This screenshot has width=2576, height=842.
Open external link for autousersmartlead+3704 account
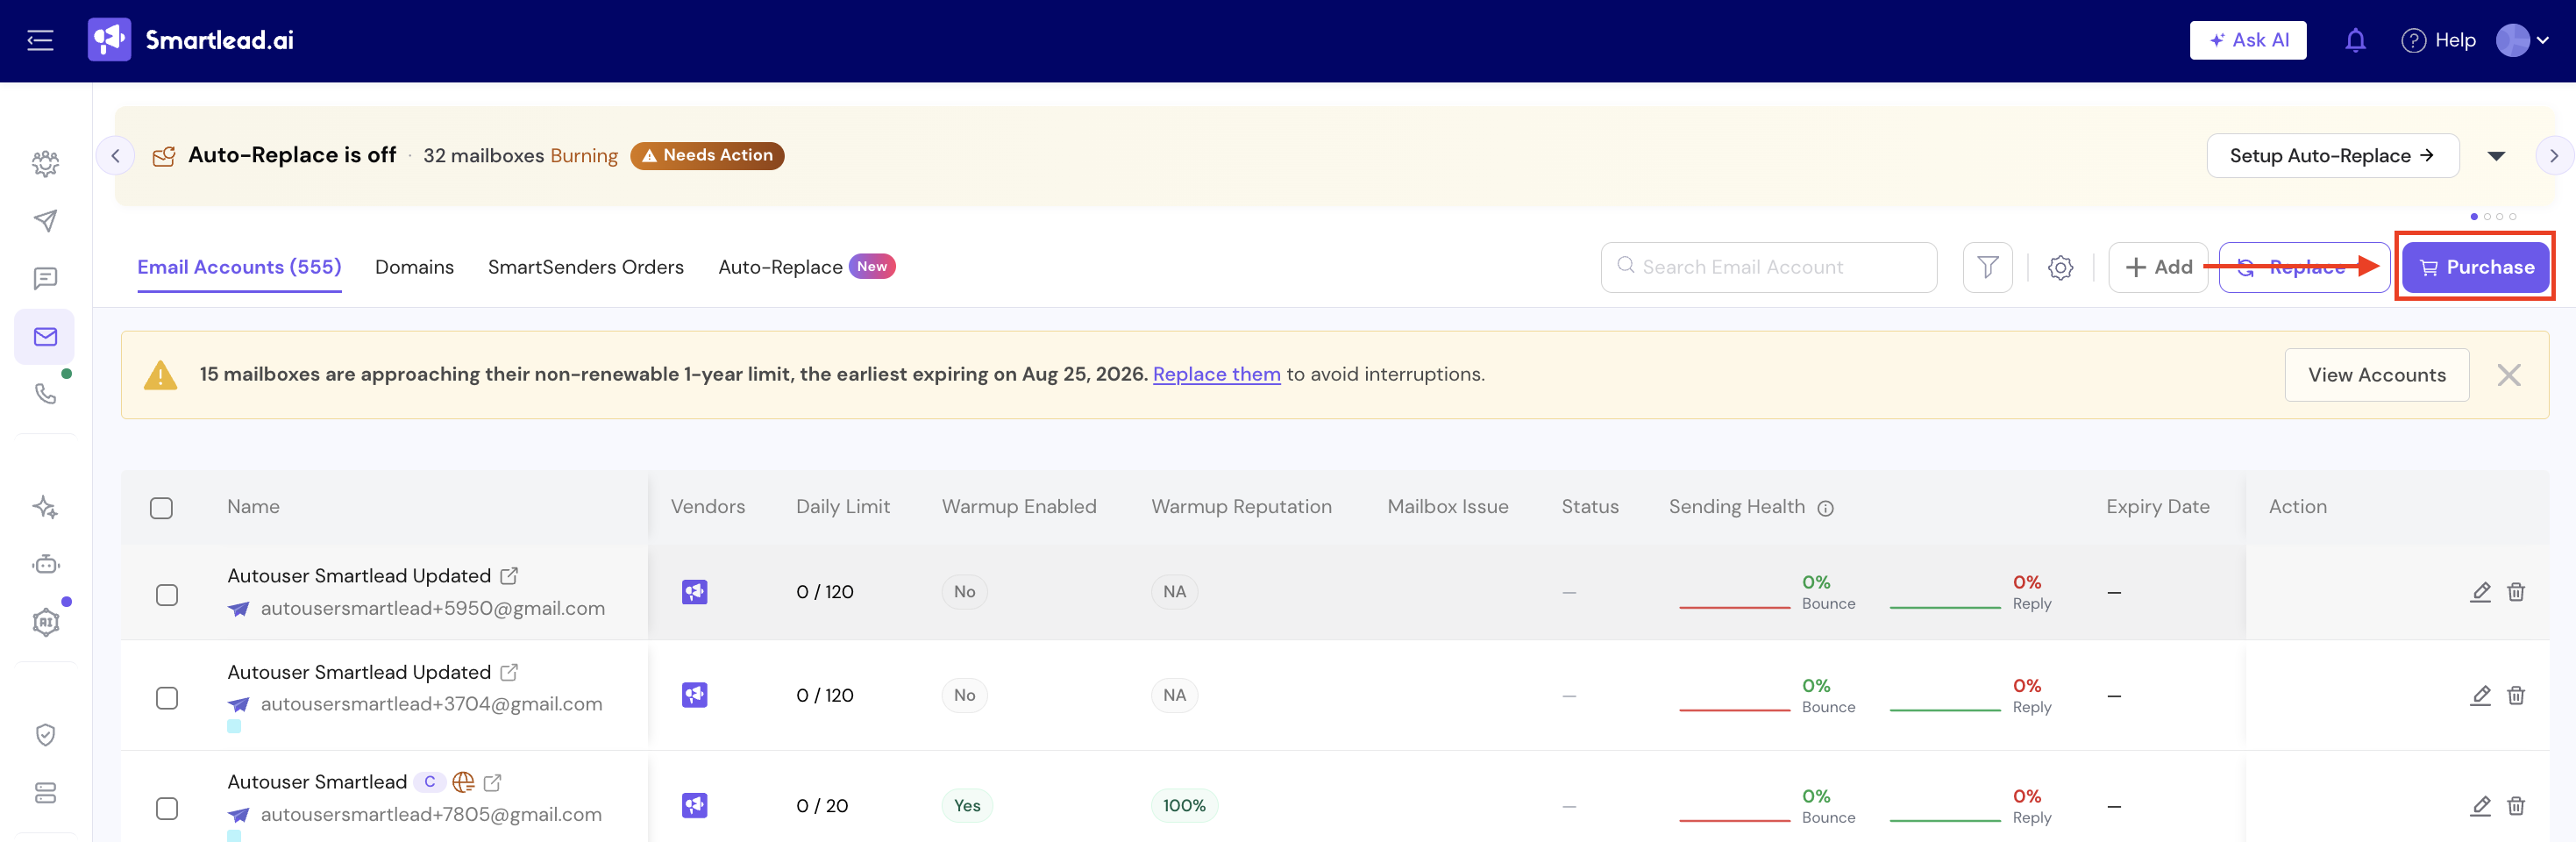click(x=509, y=672)
